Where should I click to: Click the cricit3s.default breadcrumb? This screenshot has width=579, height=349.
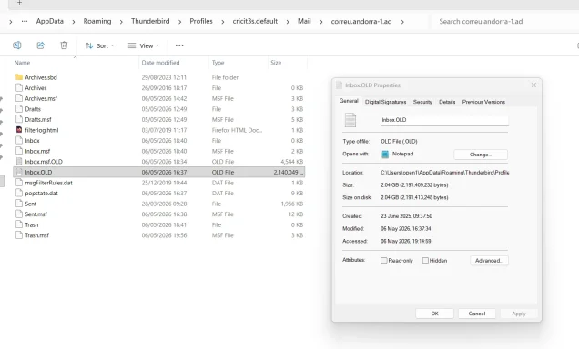click(x=255, y=22)
